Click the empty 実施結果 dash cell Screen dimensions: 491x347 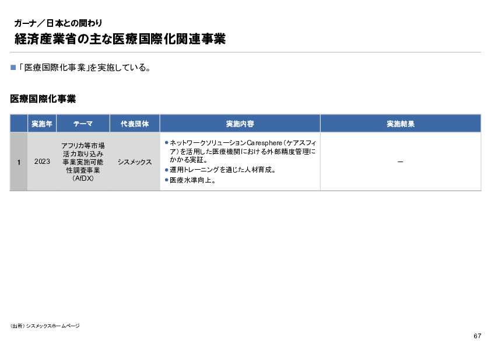point(399,162)
